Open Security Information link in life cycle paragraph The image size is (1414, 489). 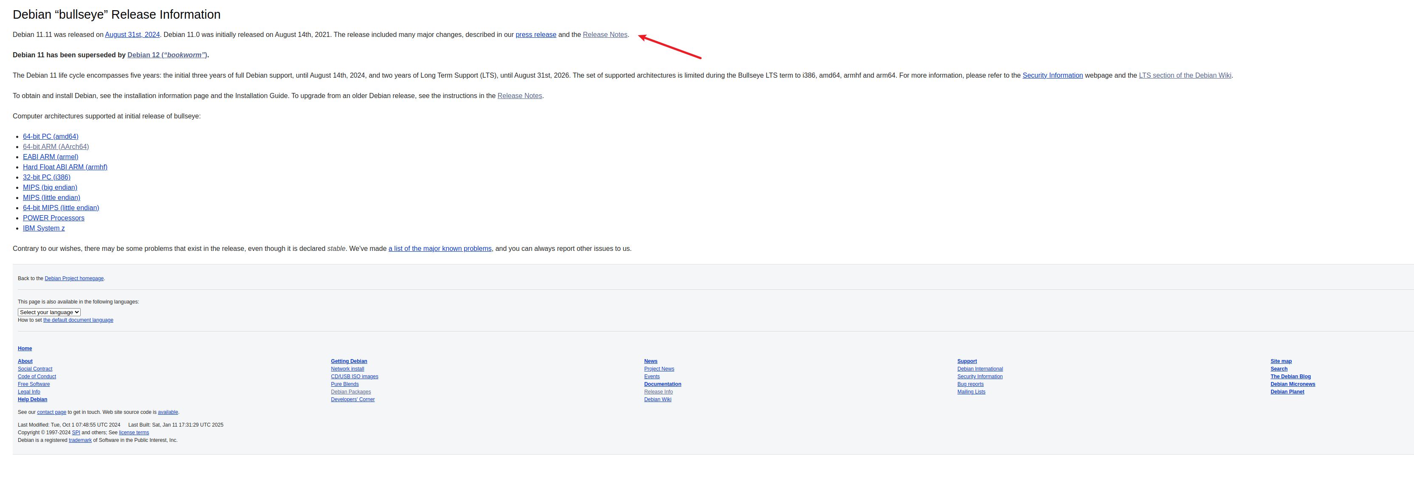pos(1052,75)
